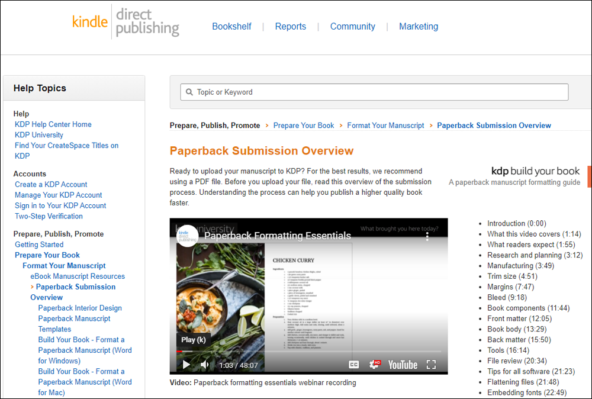Click the KDP channel avatar in the video

(188, 236)
